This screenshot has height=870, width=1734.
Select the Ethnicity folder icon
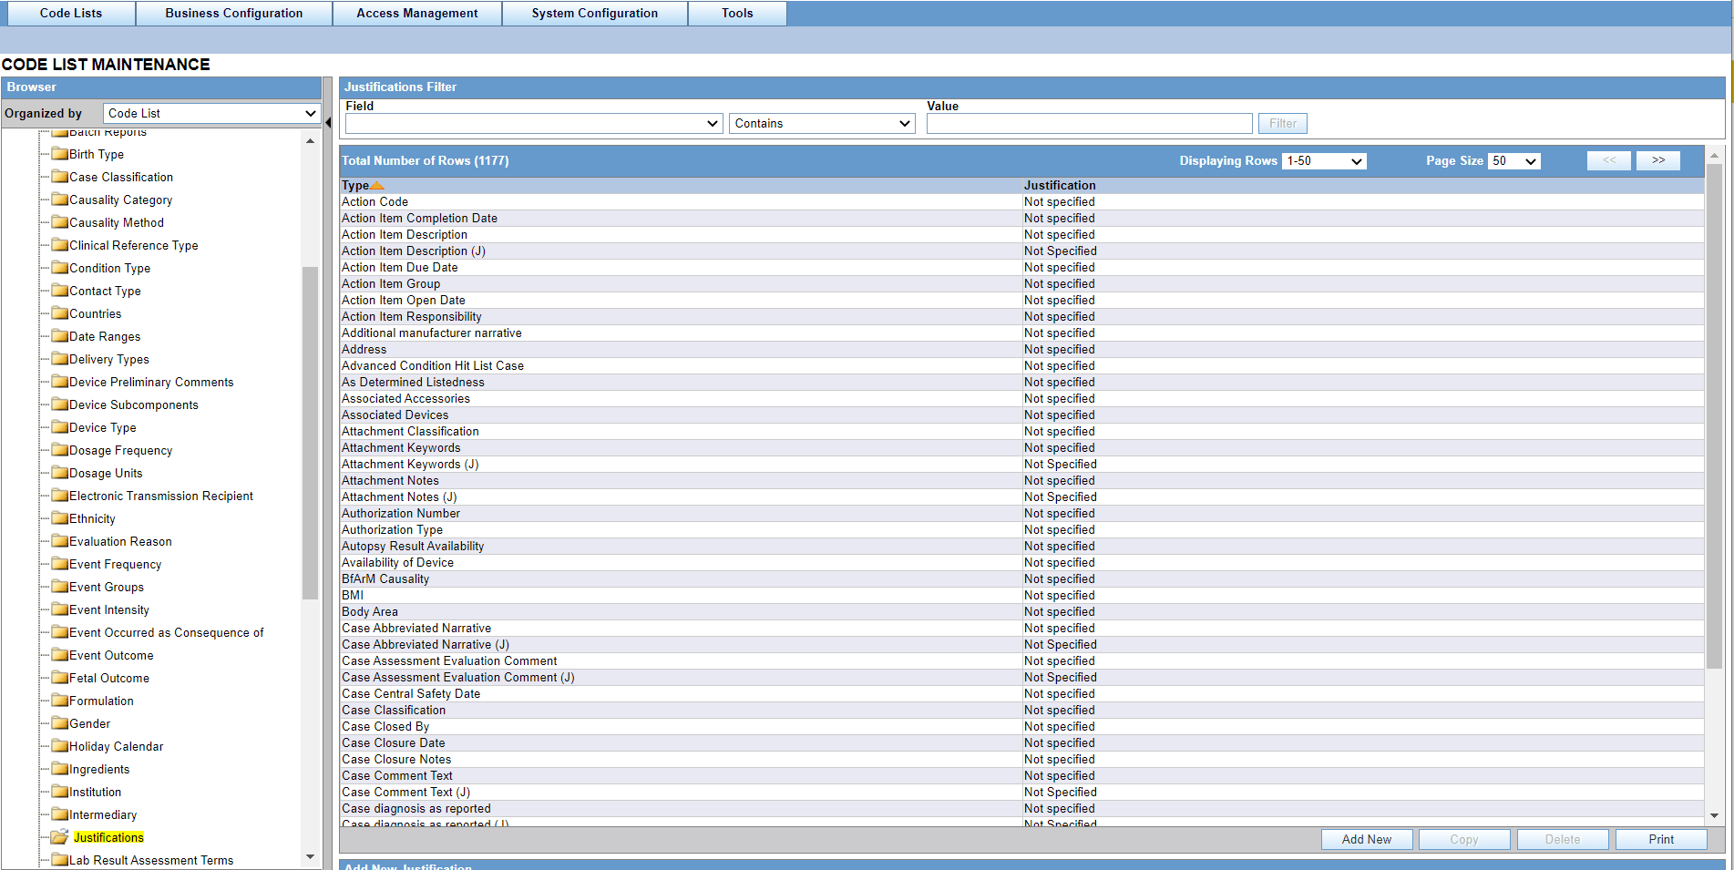point(60,518)
